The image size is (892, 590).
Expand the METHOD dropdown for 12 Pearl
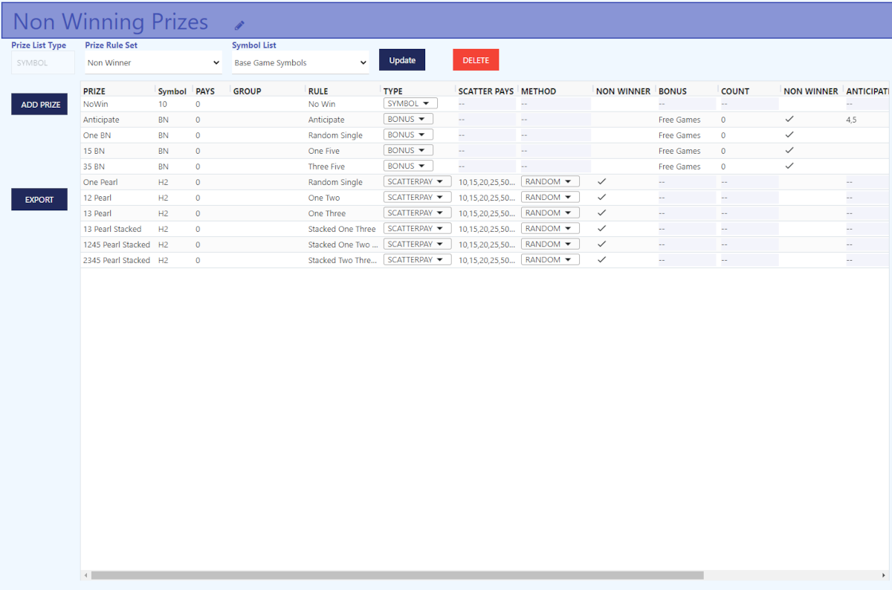click(x=549, y=198)
